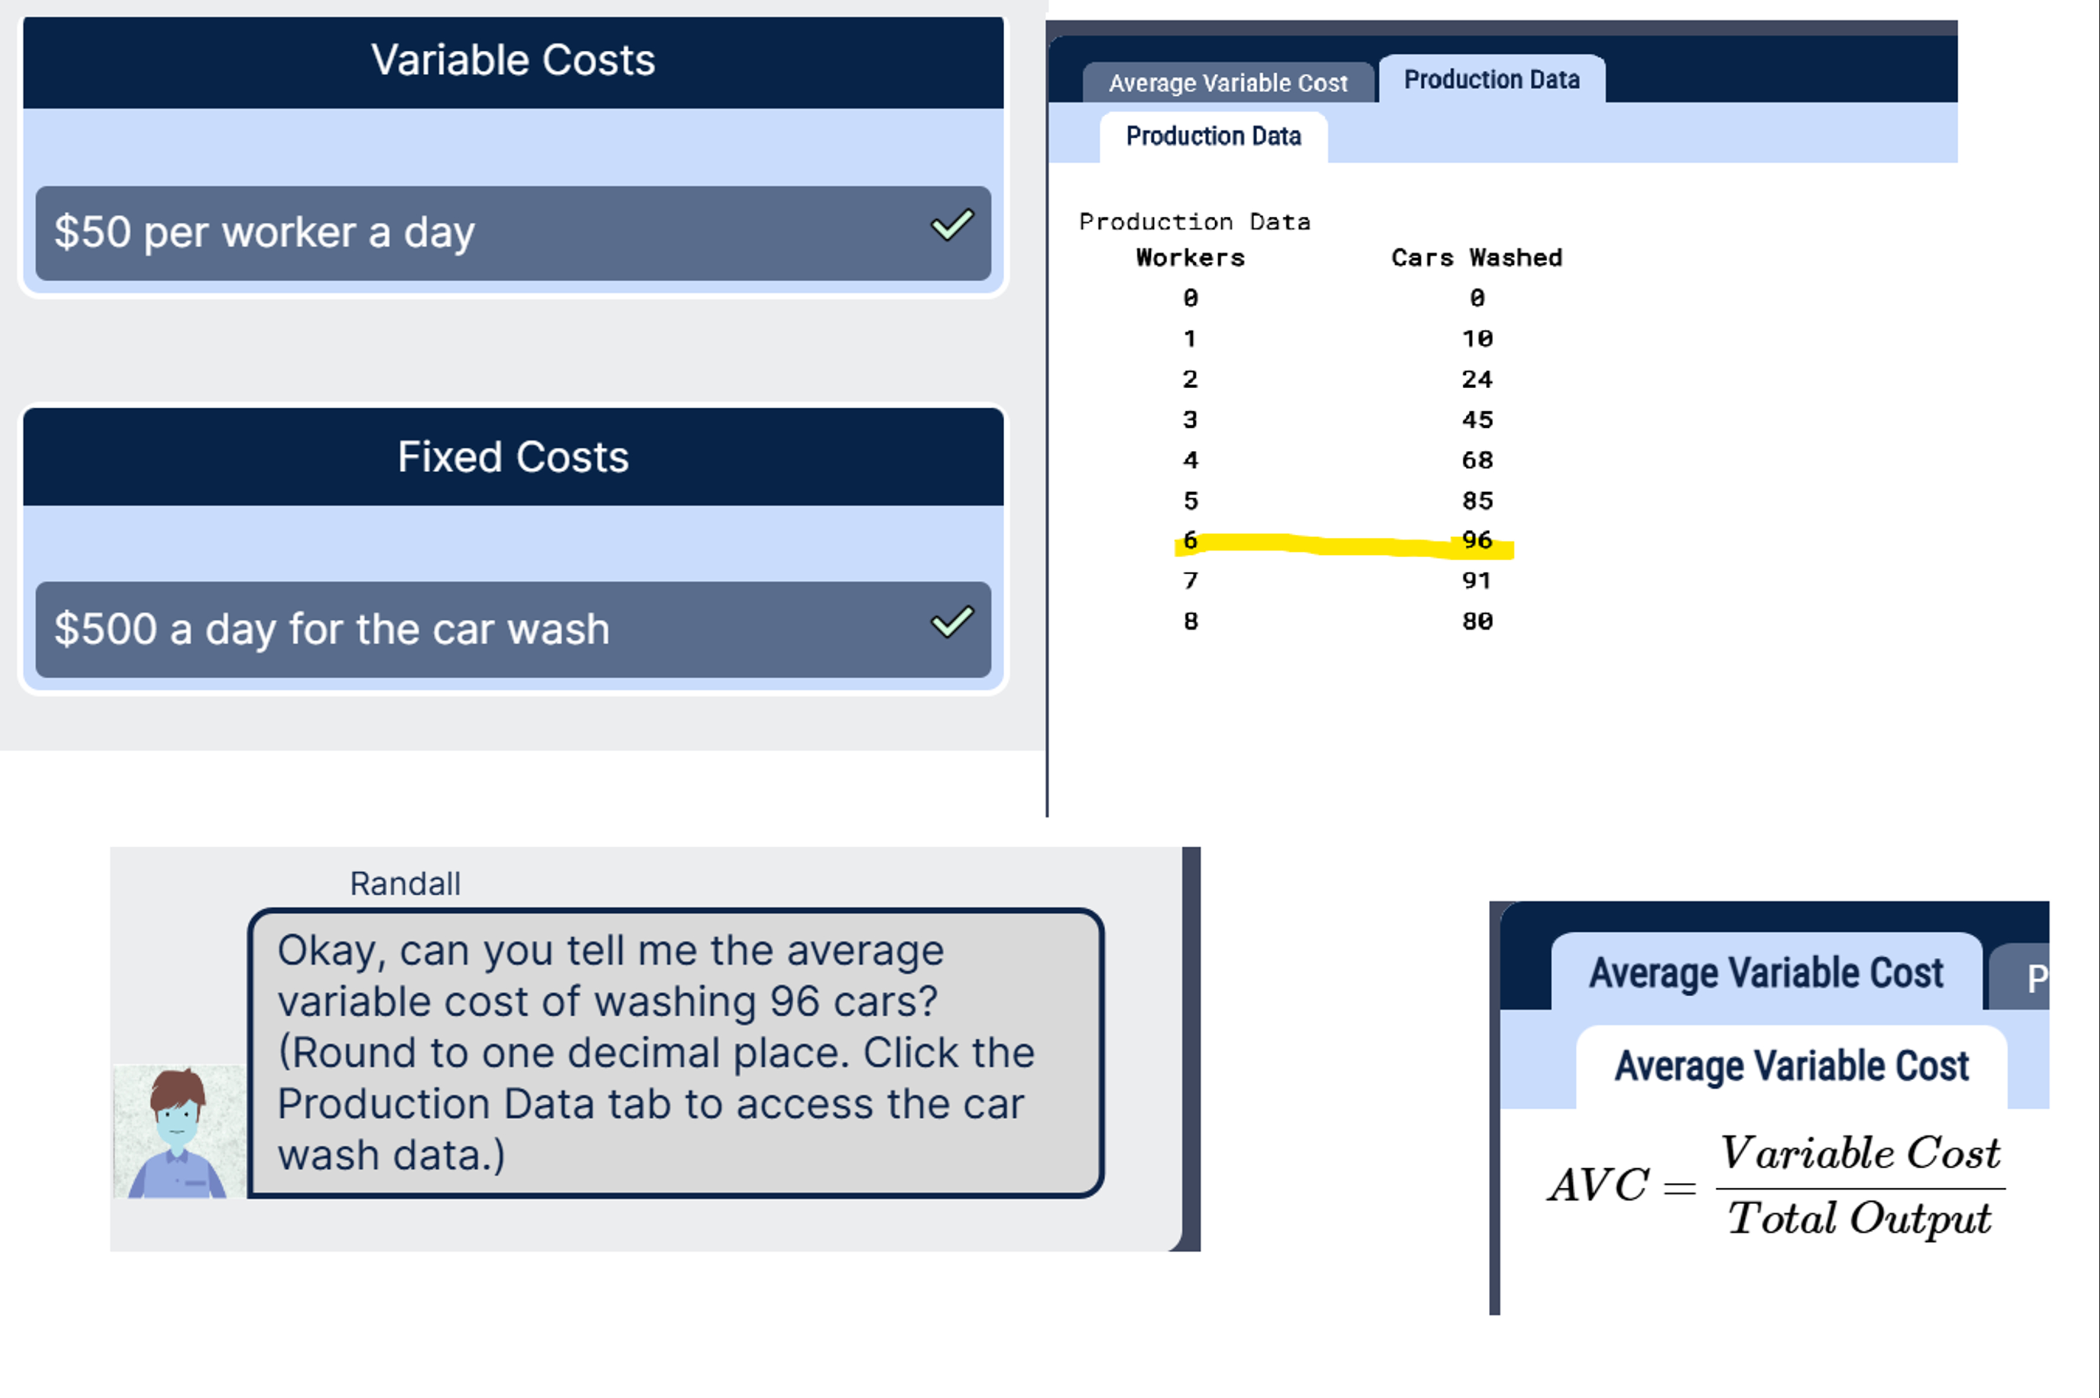Click the Cars Washed column header
The width and height of the screenshot is (2100, 1398).
pyautogui.click(x=1476, y=257)
